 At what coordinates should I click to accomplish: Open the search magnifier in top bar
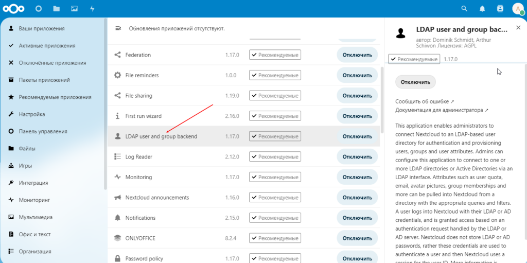[464, 9]
